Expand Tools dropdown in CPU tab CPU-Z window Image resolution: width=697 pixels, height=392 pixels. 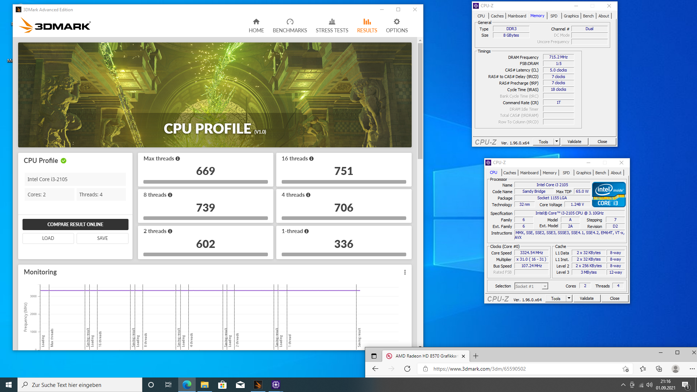click(569, 298)
